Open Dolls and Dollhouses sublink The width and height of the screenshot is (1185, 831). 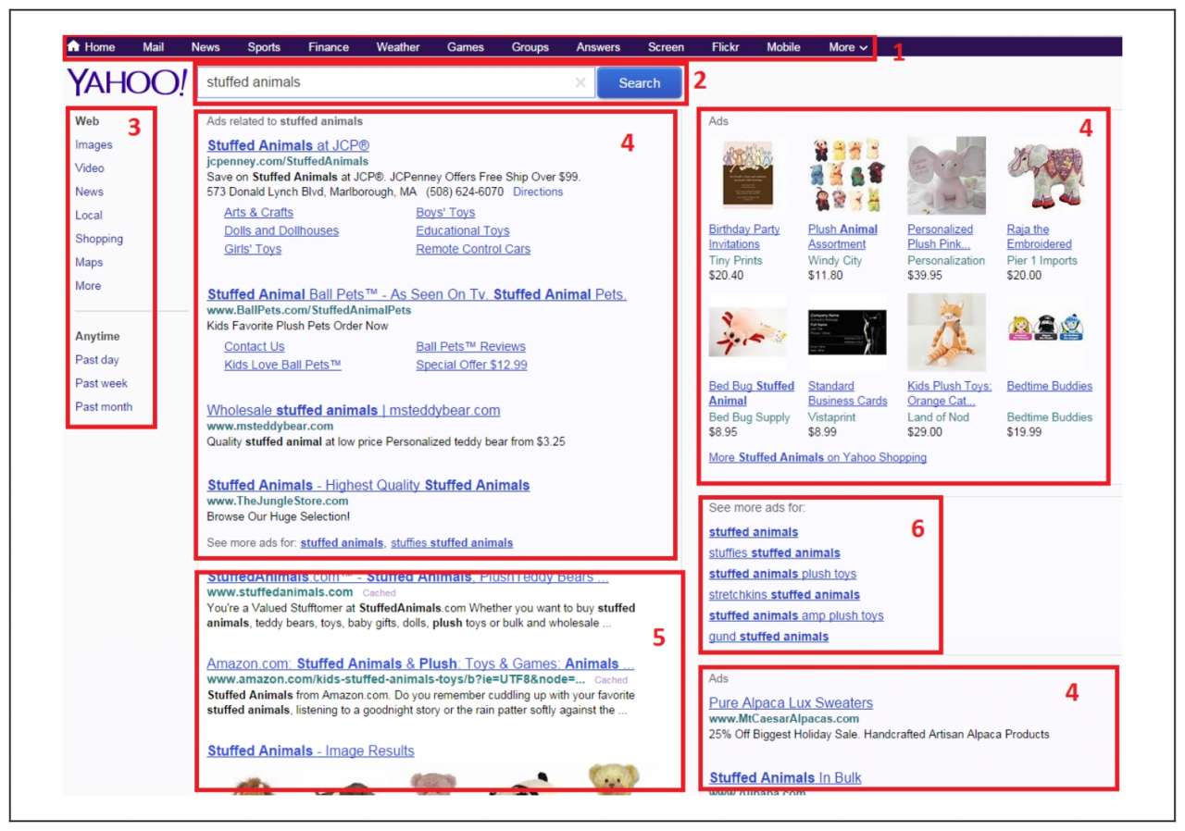(x=281, y=230)
